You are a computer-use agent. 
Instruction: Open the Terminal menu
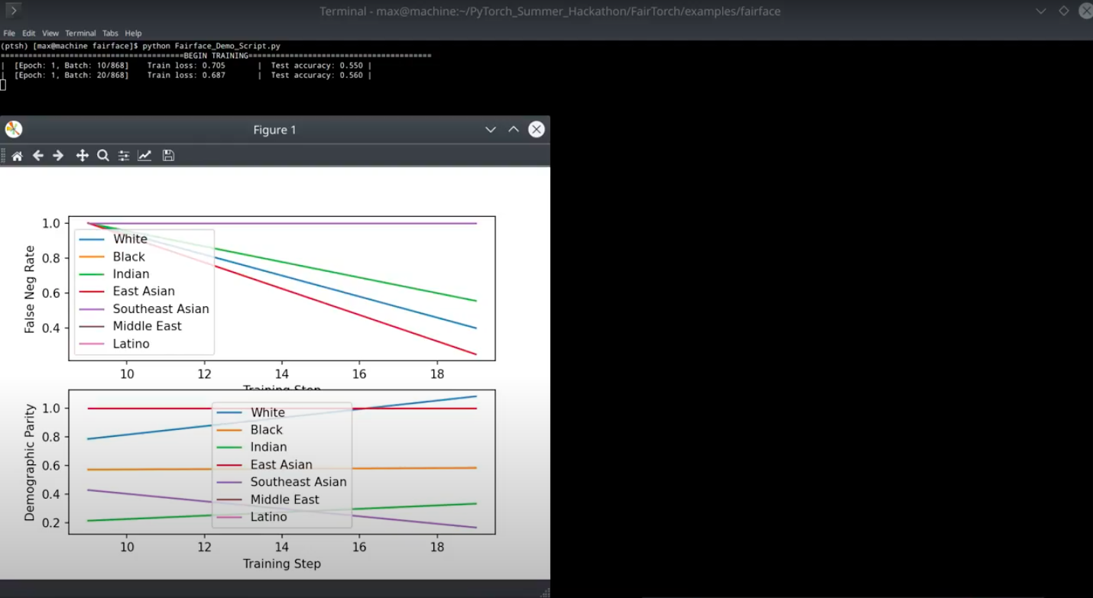[80, 34]
